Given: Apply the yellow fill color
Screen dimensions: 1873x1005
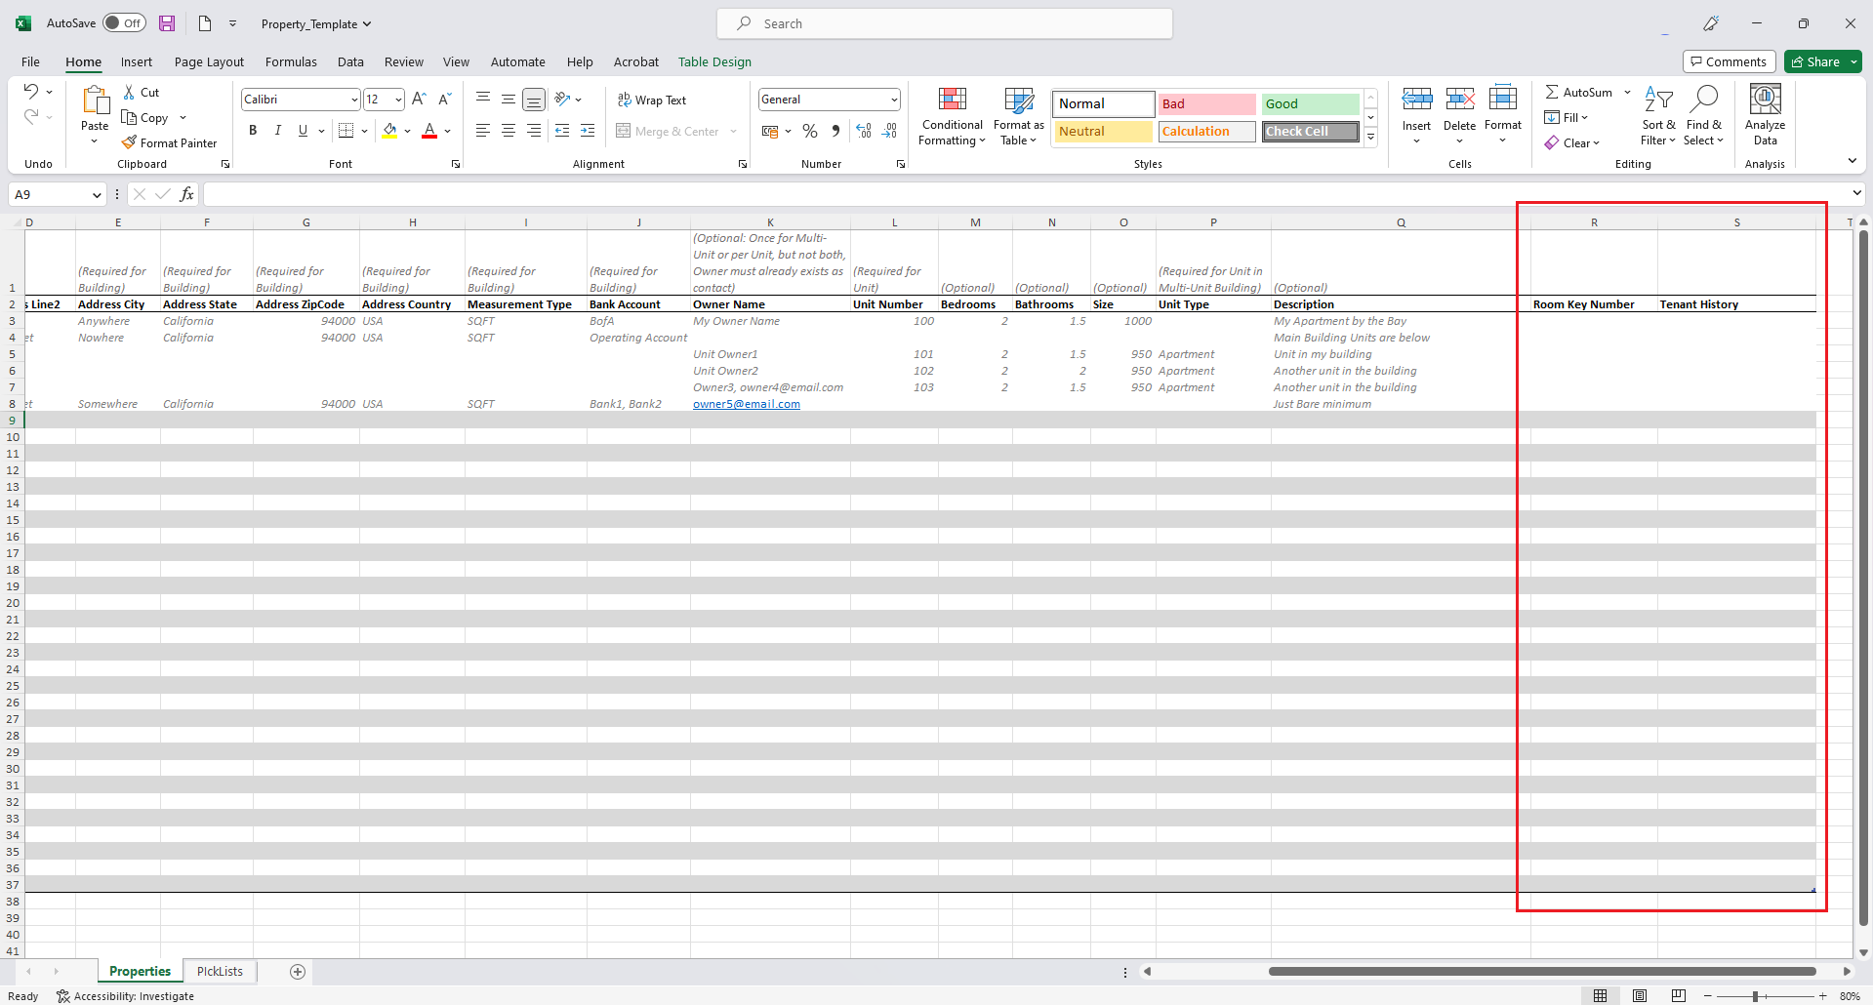Looking at the screenshot, I should click(x=390, y=131).
